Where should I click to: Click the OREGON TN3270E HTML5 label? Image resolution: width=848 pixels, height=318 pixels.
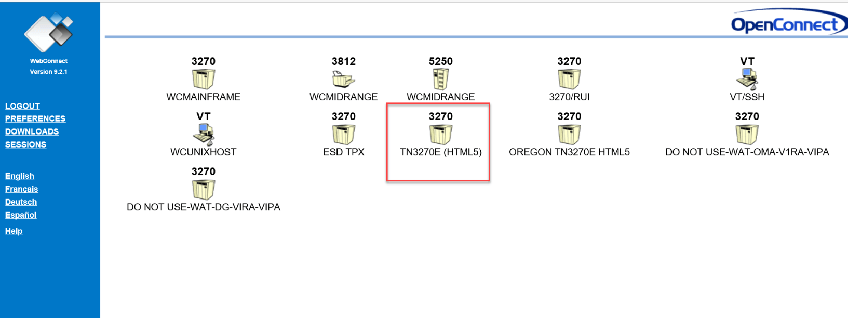[569, 152]
